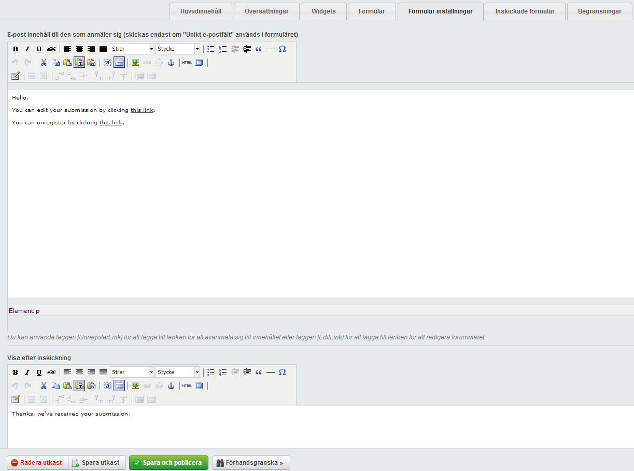Screen dimensions: 634x471
Task: Insert special character (Omega) in top editor
Action: click(x=282, y=49)
